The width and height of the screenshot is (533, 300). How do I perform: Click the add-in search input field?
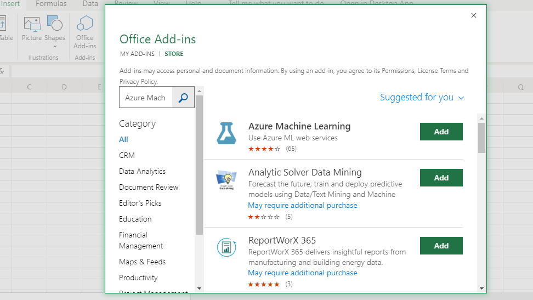(x=146, y=98)
